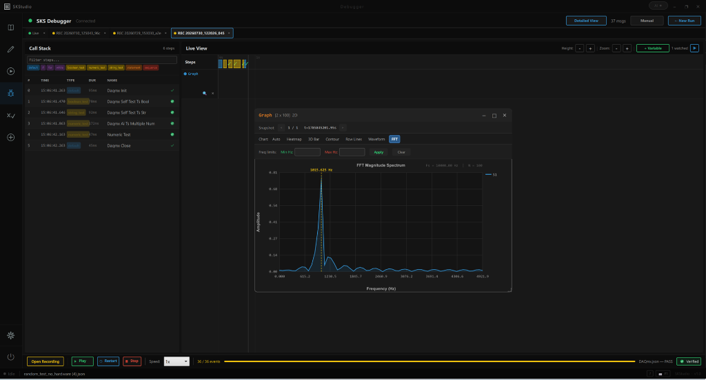Close the Live tab

44,33
